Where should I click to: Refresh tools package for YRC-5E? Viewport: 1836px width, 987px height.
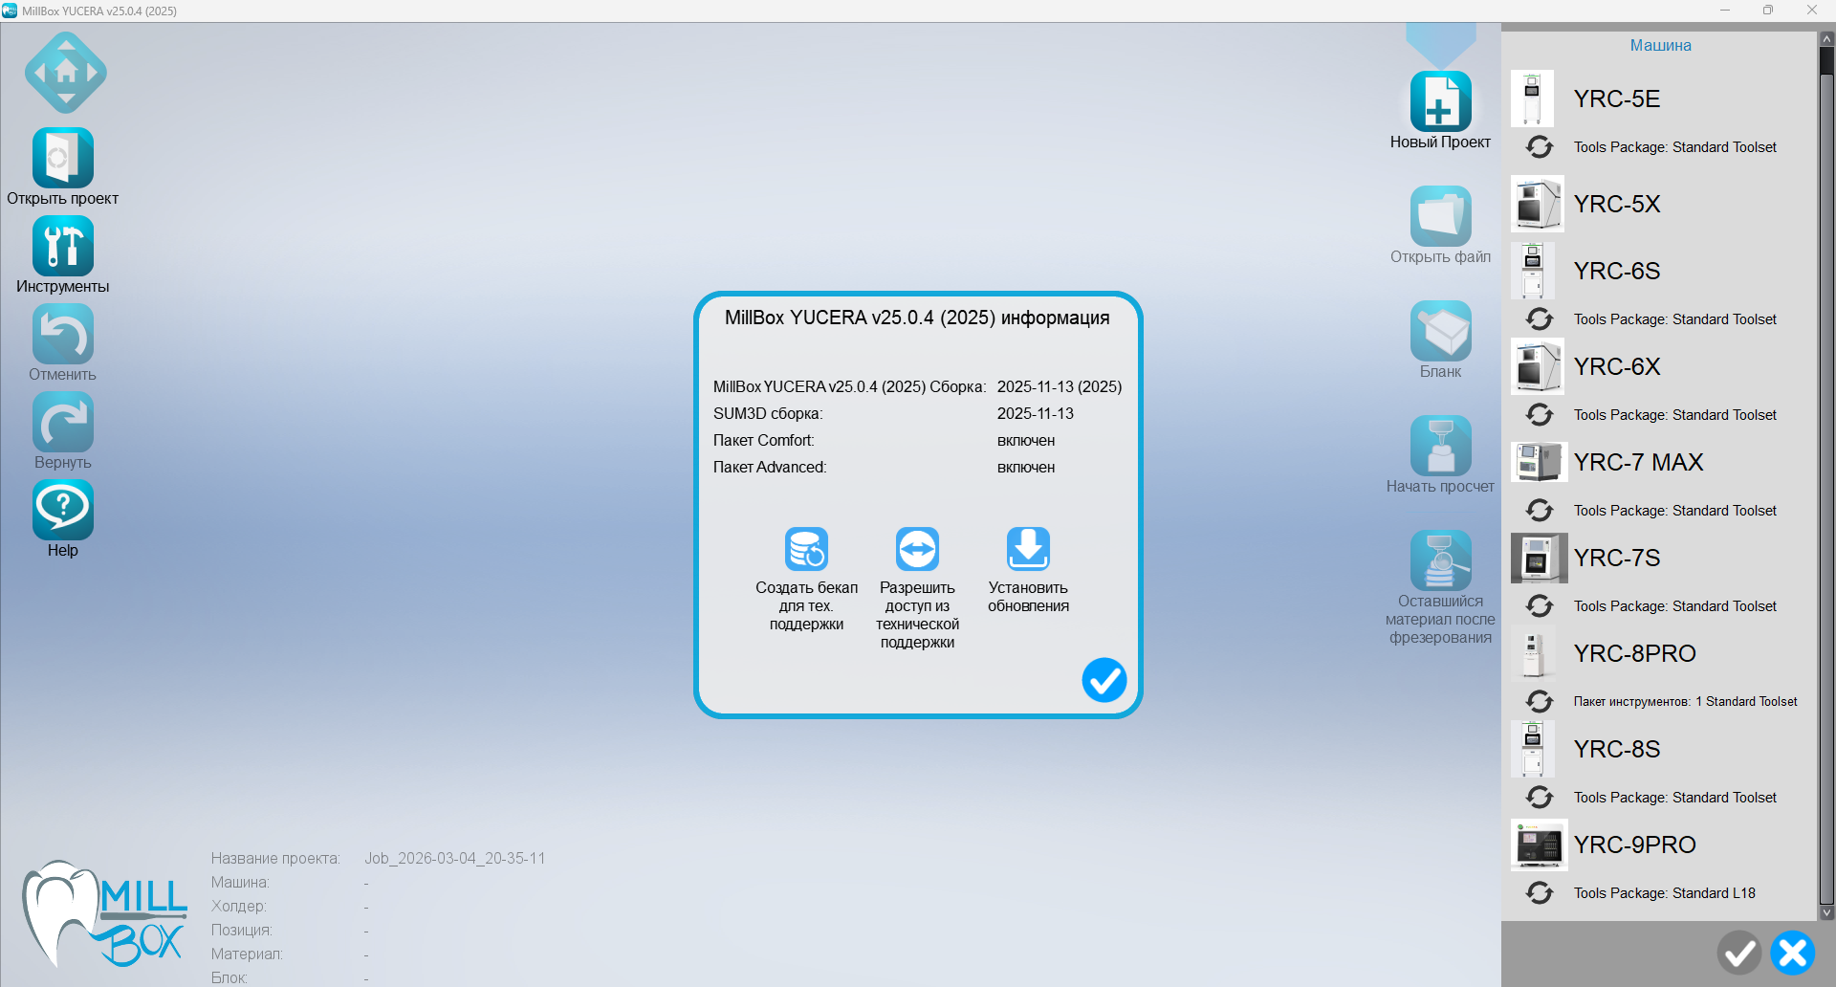point(1540,147)
